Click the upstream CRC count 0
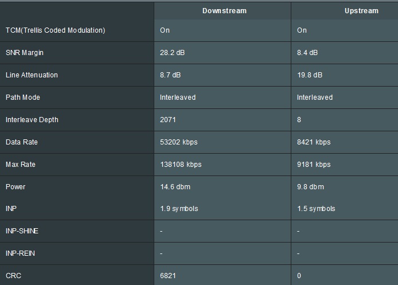The width and height of the screenshot is (398, 285). click(x=299, y=275)
